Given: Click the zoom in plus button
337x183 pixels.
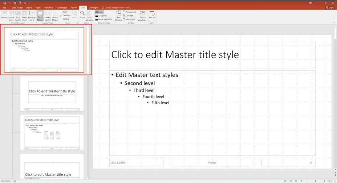Looking at the screenshot, I should 324,181.
